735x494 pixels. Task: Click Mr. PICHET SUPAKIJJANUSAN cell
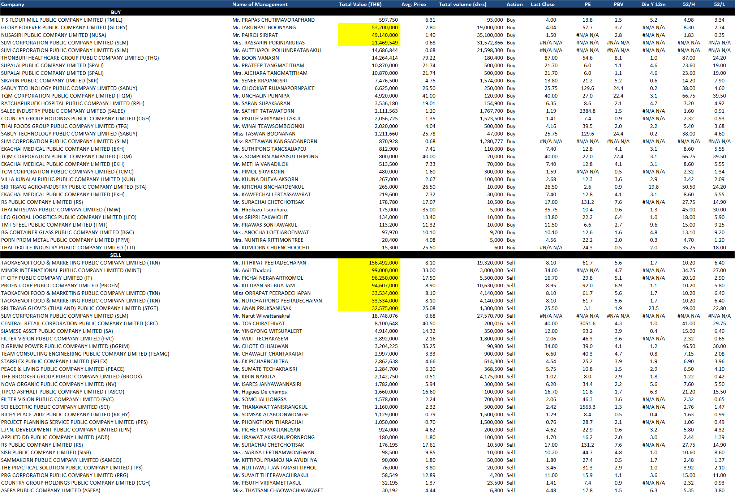click(266, 430)
